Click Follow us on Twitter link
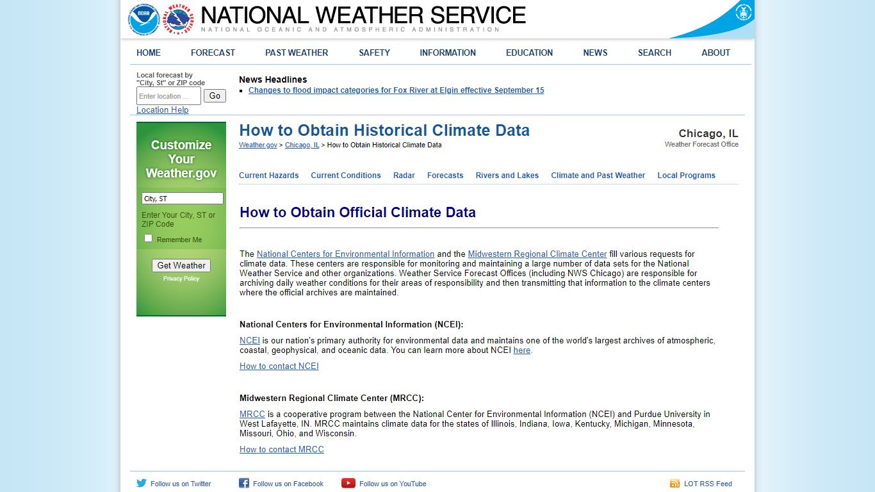Viewport: 875px width, 492px height. coord(181,484)
